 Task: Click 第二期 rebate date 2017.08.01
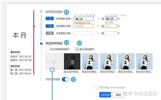(x=25, y=74)
